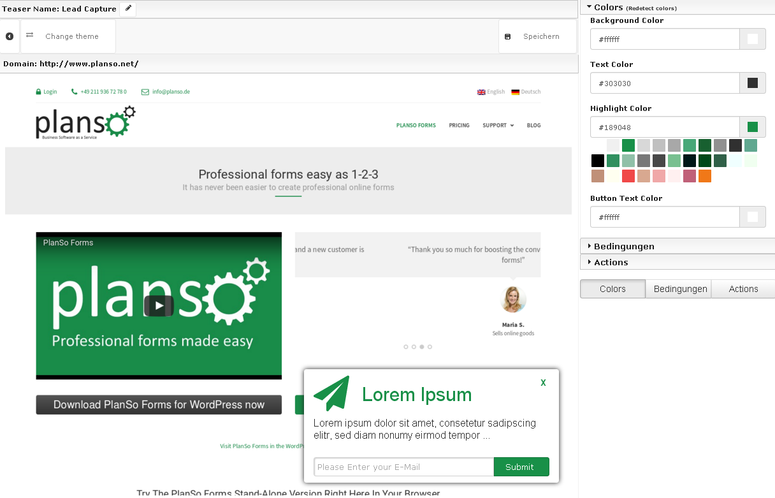Pick the raspberry pink palette swatch
The width and height of the screenshot is (775, 498).
pyautogui.click(x=690, y=176)
